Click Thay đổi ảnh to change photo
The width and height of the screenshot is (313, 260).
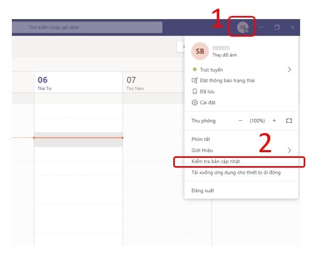[225, 55]
